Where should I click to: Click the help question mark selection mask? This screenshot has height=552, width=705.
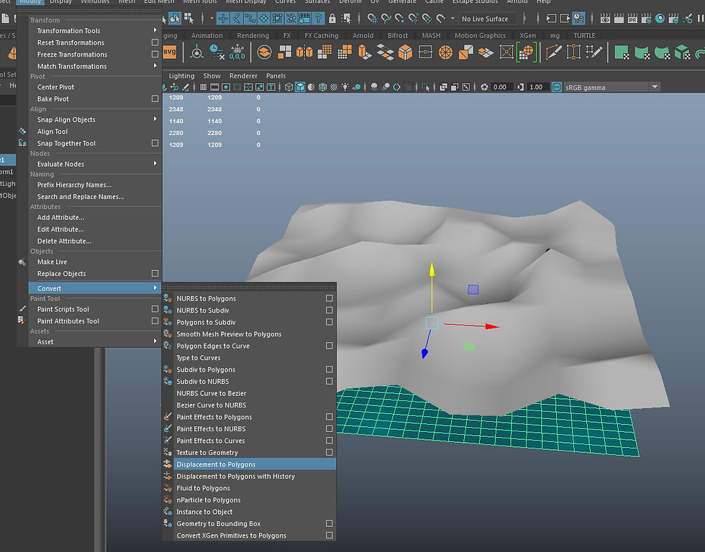pyautogui.click(x=318, y=19)
